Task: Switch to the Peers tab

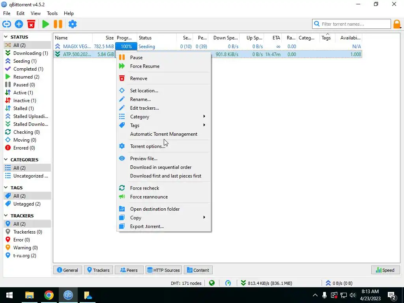Action: click(x=129, y=270)
